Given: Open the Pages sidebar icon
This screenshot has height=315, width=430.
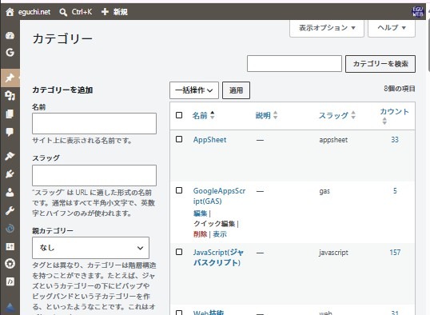Looking at the screenshot, I should 10,114.
